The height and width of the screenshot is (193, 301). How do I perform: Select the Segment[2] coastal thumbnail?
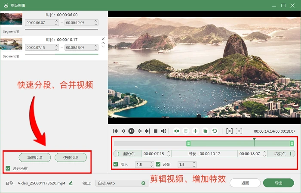pos(11,44)
